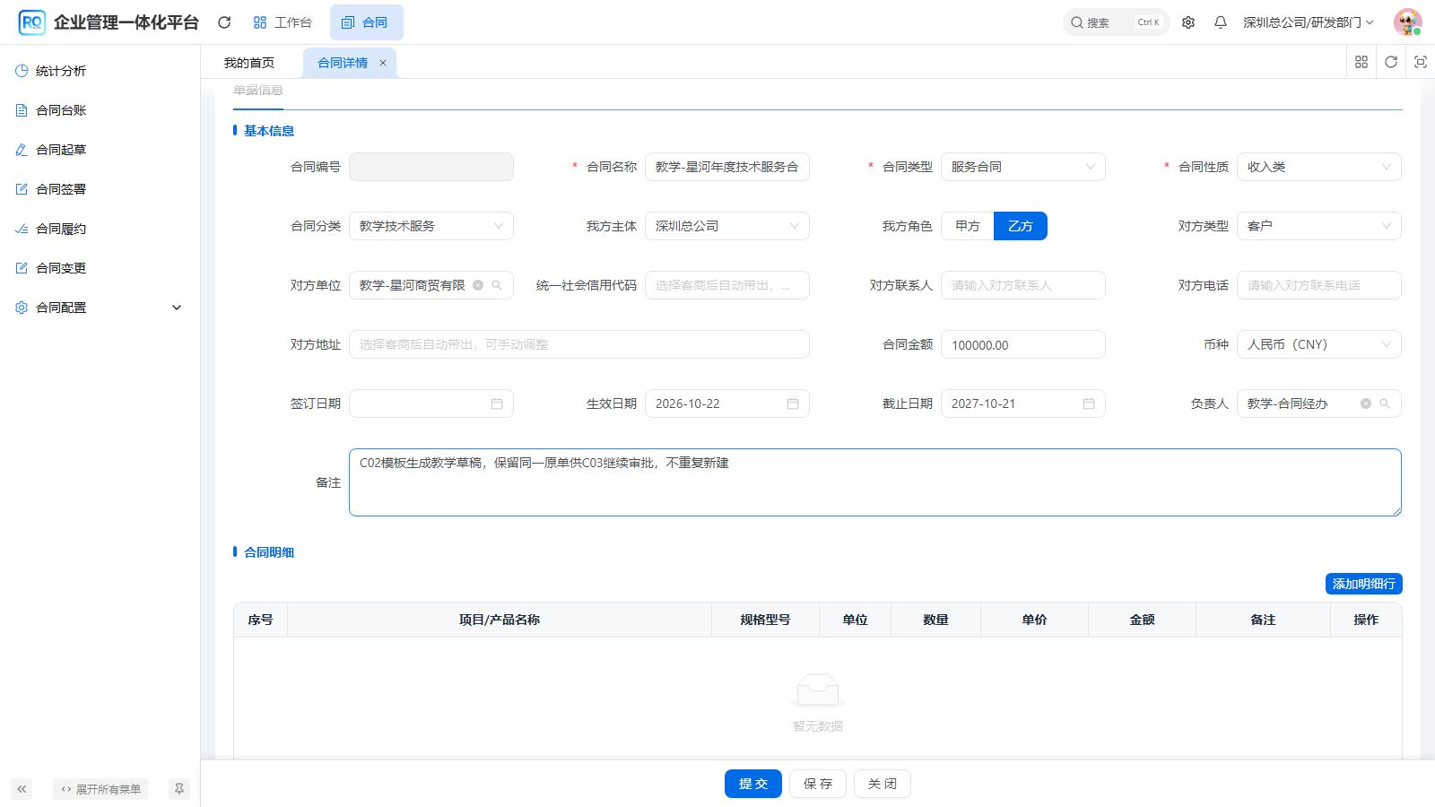Open the 我方主体 dropdown
This screenshot has width=1435, height=807.
(727, 226)
